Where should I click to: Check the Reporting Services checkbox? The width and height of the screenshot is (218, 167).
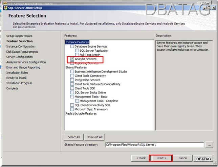(x=72, y=63)
